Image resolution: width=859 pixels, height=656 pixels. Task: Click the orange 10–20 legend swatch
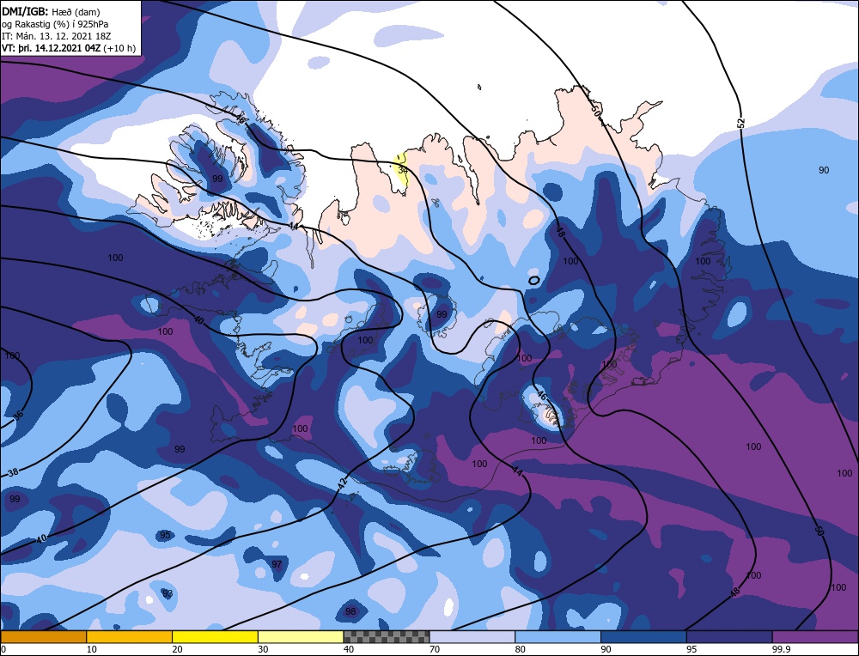pos(130,636)
